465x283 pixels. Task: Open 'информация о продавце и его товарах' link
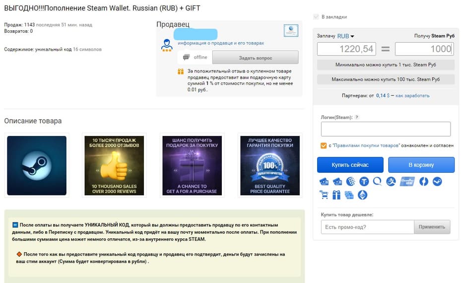(221, 43)
